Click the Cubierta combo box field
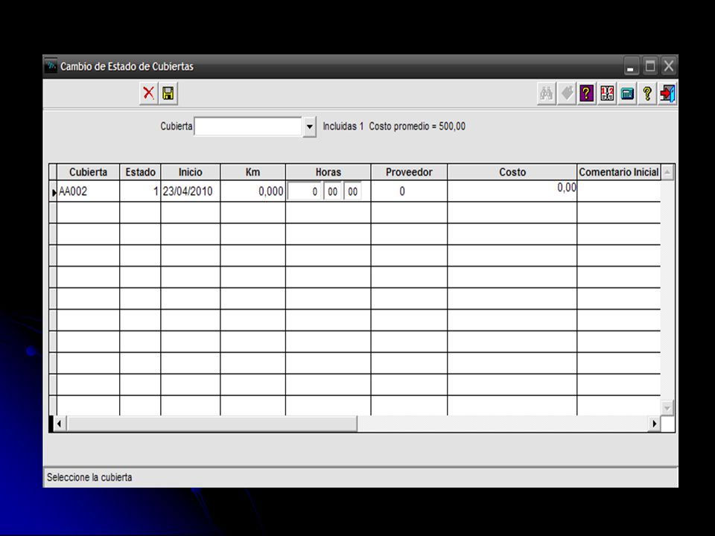This screenshot has width=715, height=536. point(248,127)
